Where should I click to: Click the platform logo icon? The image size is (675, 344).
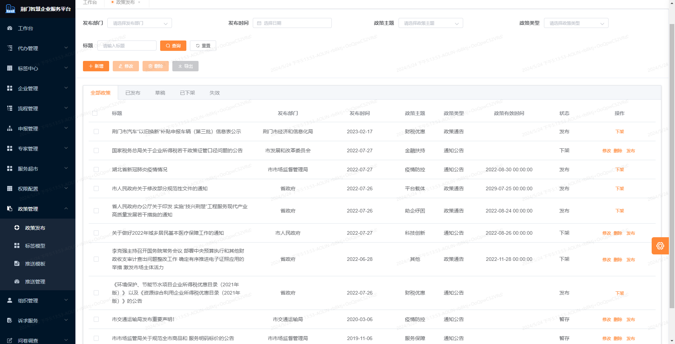pyautogui.click(x=10, y=9)
